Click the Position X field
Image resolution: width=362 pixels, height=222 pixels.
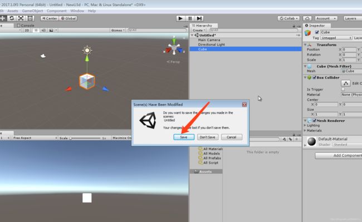pos(349,50)
